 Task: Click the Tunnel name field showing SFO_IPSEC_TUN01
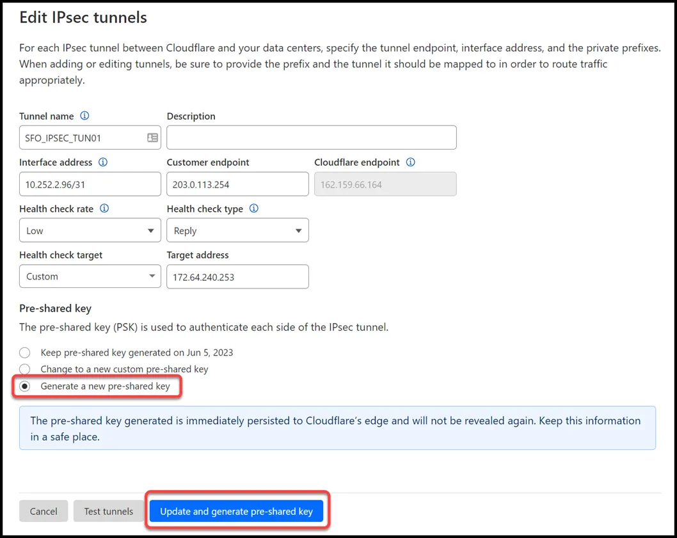point(83,137)
